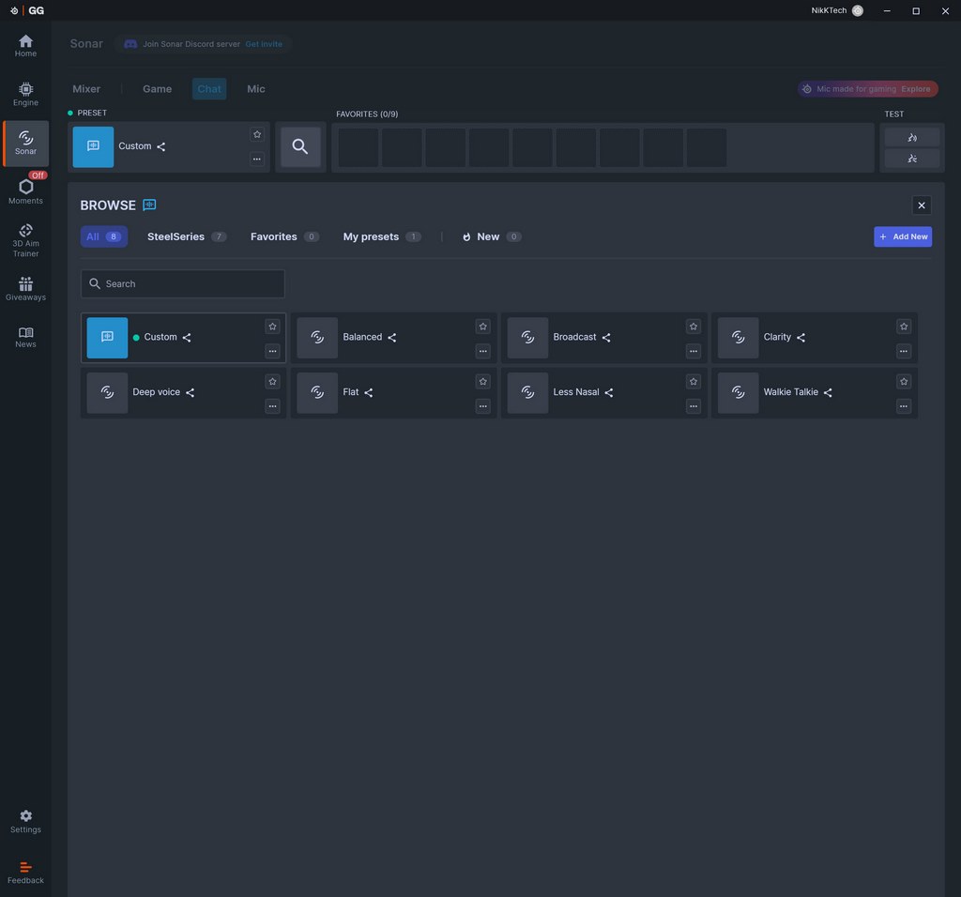Click the Get invite Discord link
Image resolution: width=961 pixels, height=897 pixels.
point(264,44)
